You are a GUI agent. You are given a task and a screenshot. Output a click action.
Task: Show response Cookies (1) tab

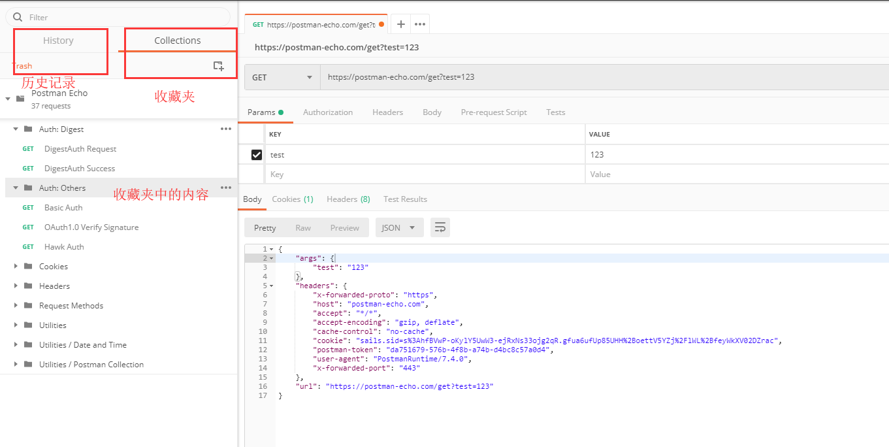tap(293, 199)
